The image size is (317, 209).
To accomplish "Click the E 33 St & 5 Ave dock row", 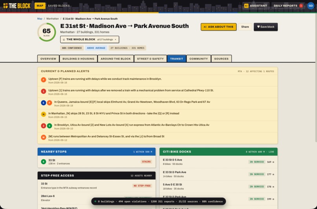I will (218, 162).
